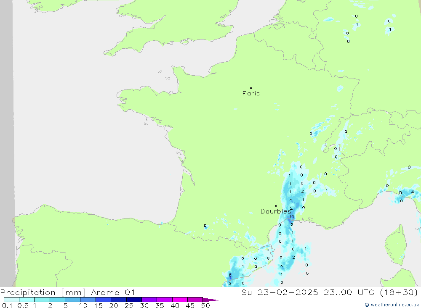Pick the 0.5–1 mm legend swatch
Viewport: 421px width, 308px height.
pos(27,300)
